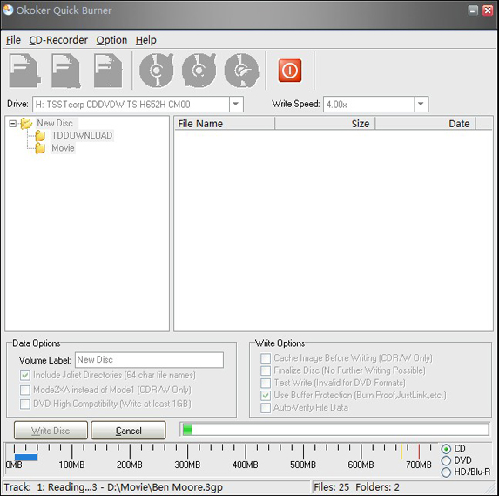Toggle Include Joliet Directories checkbox
Image resolution: width=499 pixels, height=496 pixels.
click(x=25, y=375)
